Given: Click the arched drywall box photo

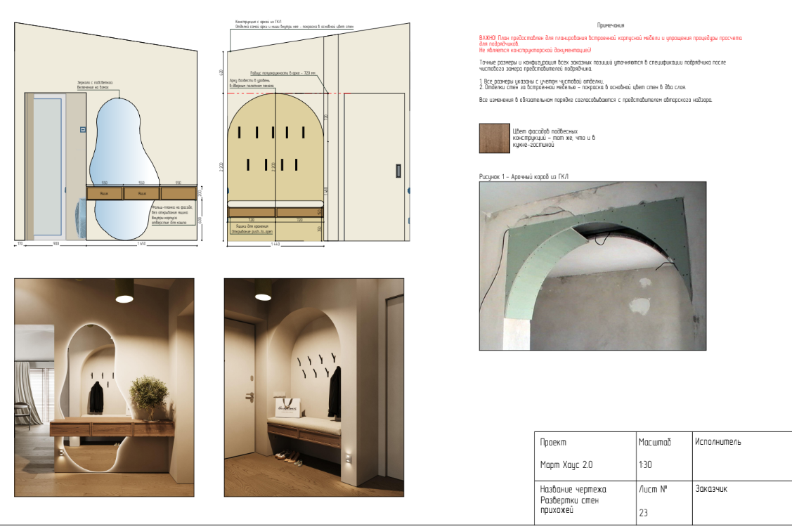Looking at the screenshot, I should [x=592, y=266].
